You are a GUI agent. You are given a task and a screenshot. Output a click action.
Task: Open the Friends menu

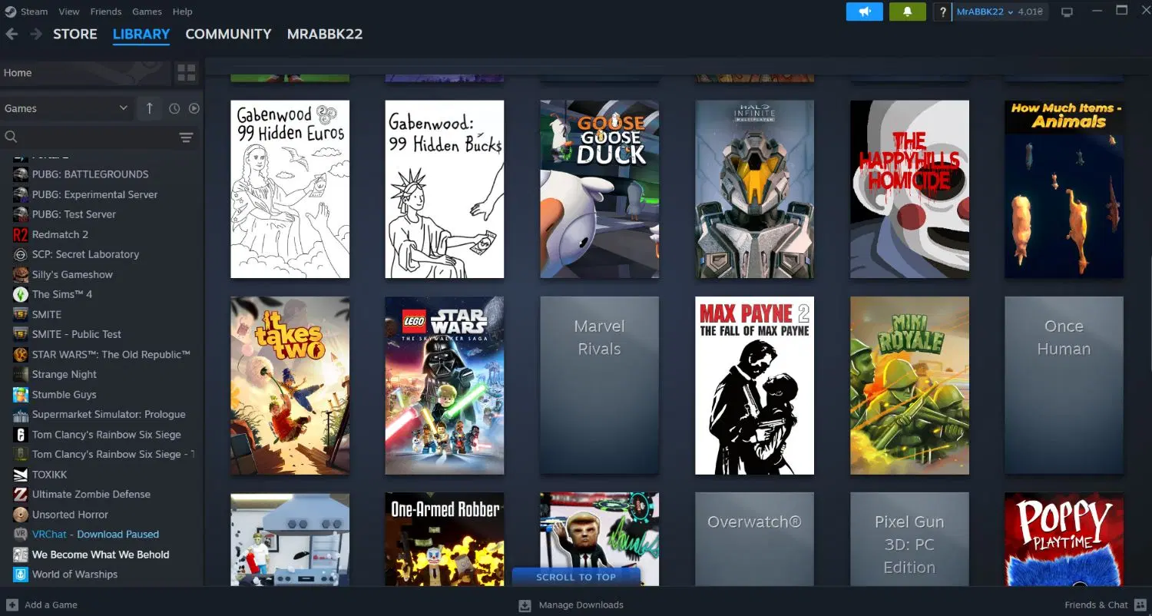coord(106,12)
